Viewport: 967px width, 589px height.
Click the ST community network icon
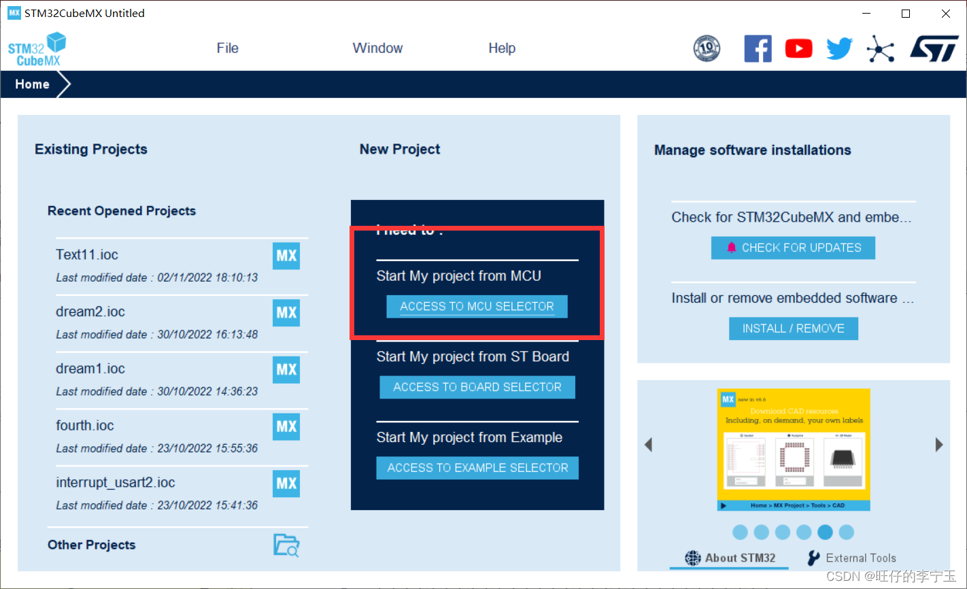coord(881,48)
